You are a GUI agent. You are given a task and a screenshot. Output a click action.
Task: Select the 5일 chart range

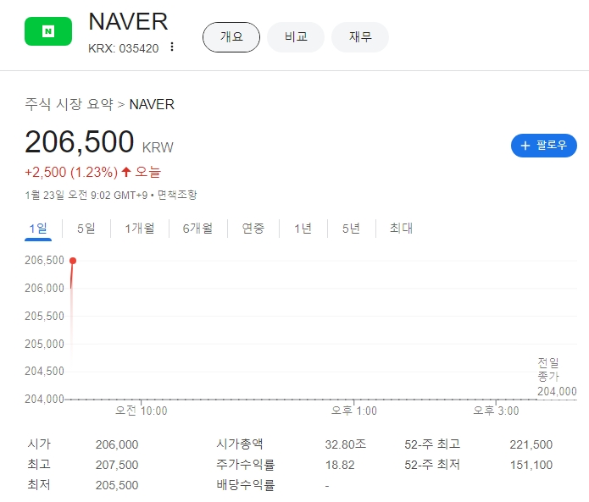coord(86,228)
